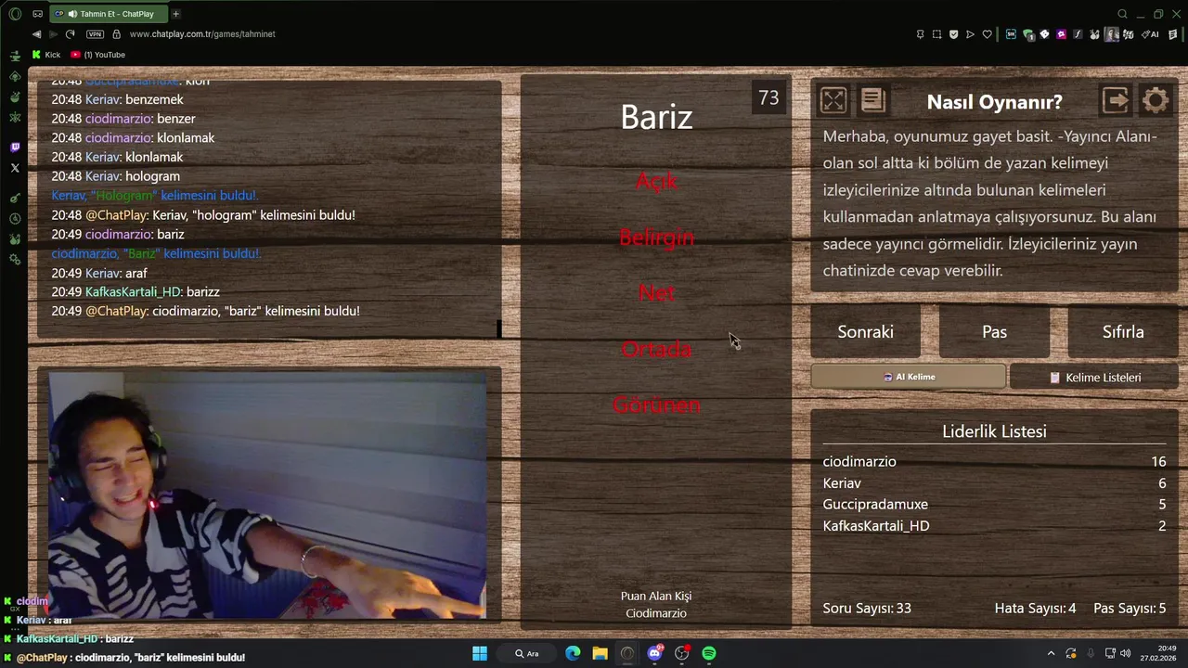
Task: Click the pin toolbar icon
Action: (920, 34)
